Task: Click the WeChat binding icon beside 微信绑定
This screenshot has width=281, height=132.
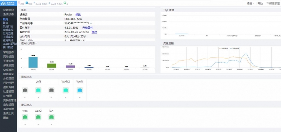Action: tap(268, 3)
